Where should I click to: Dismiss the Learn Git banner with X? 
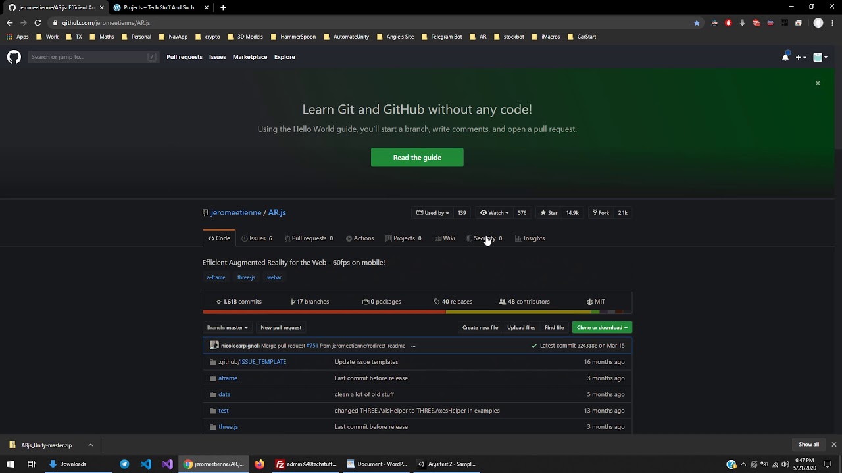tap(818, 83)
